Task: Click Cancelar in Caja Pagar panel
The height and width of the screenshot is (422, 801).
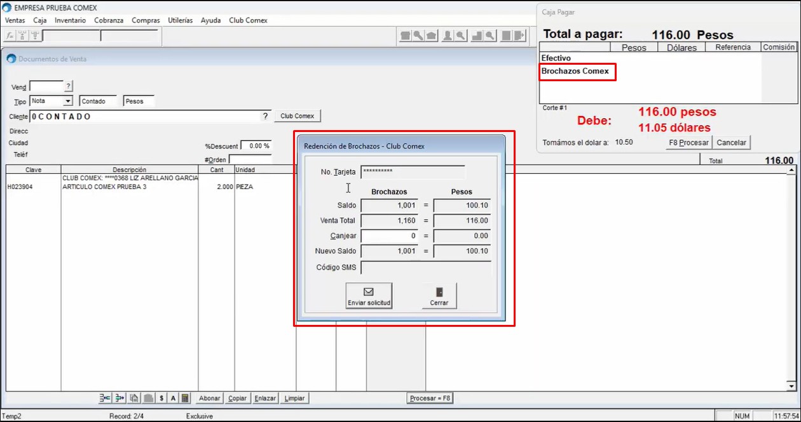Action: tap(731, 142)
